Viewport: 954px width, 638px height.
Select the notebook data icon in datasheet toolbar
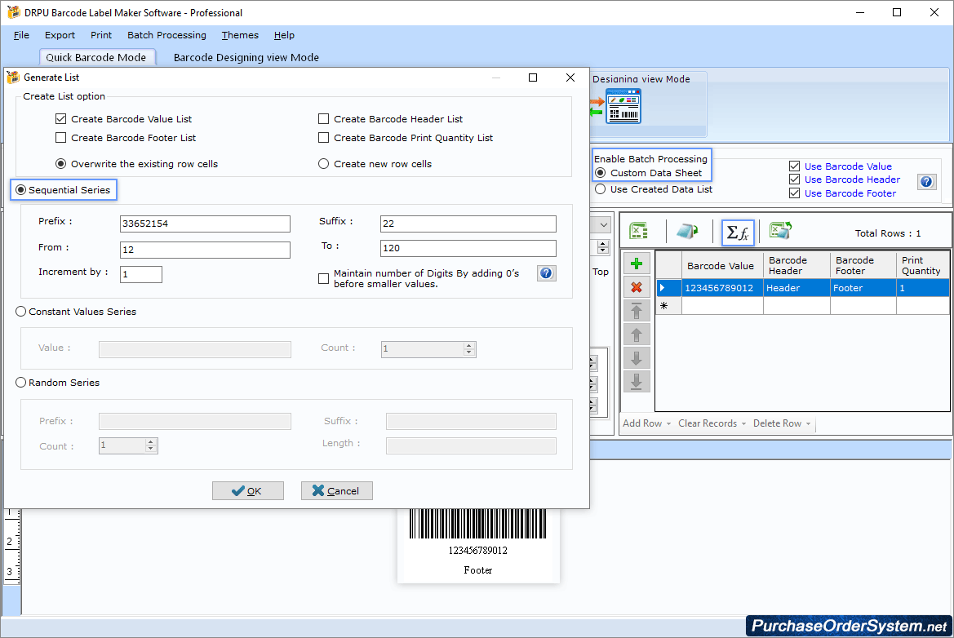click(x=688, y=232)
